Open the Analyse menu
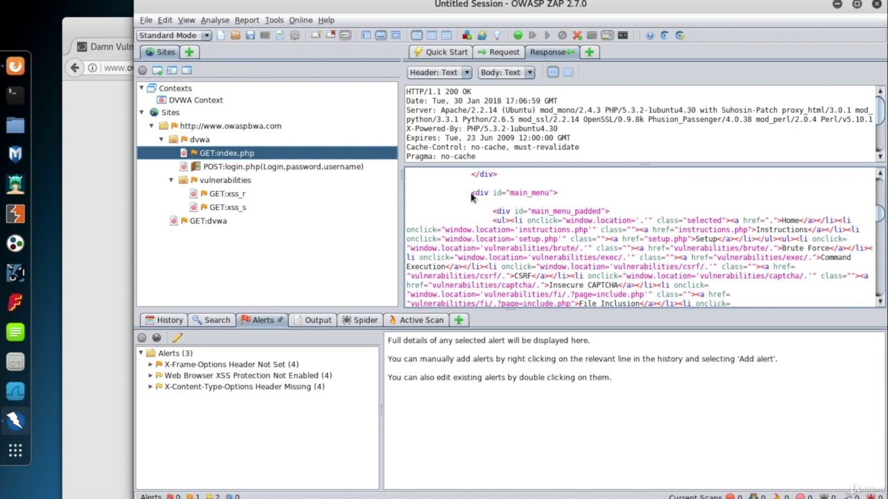This screenshot has height=499, width=888. (215, 20)
